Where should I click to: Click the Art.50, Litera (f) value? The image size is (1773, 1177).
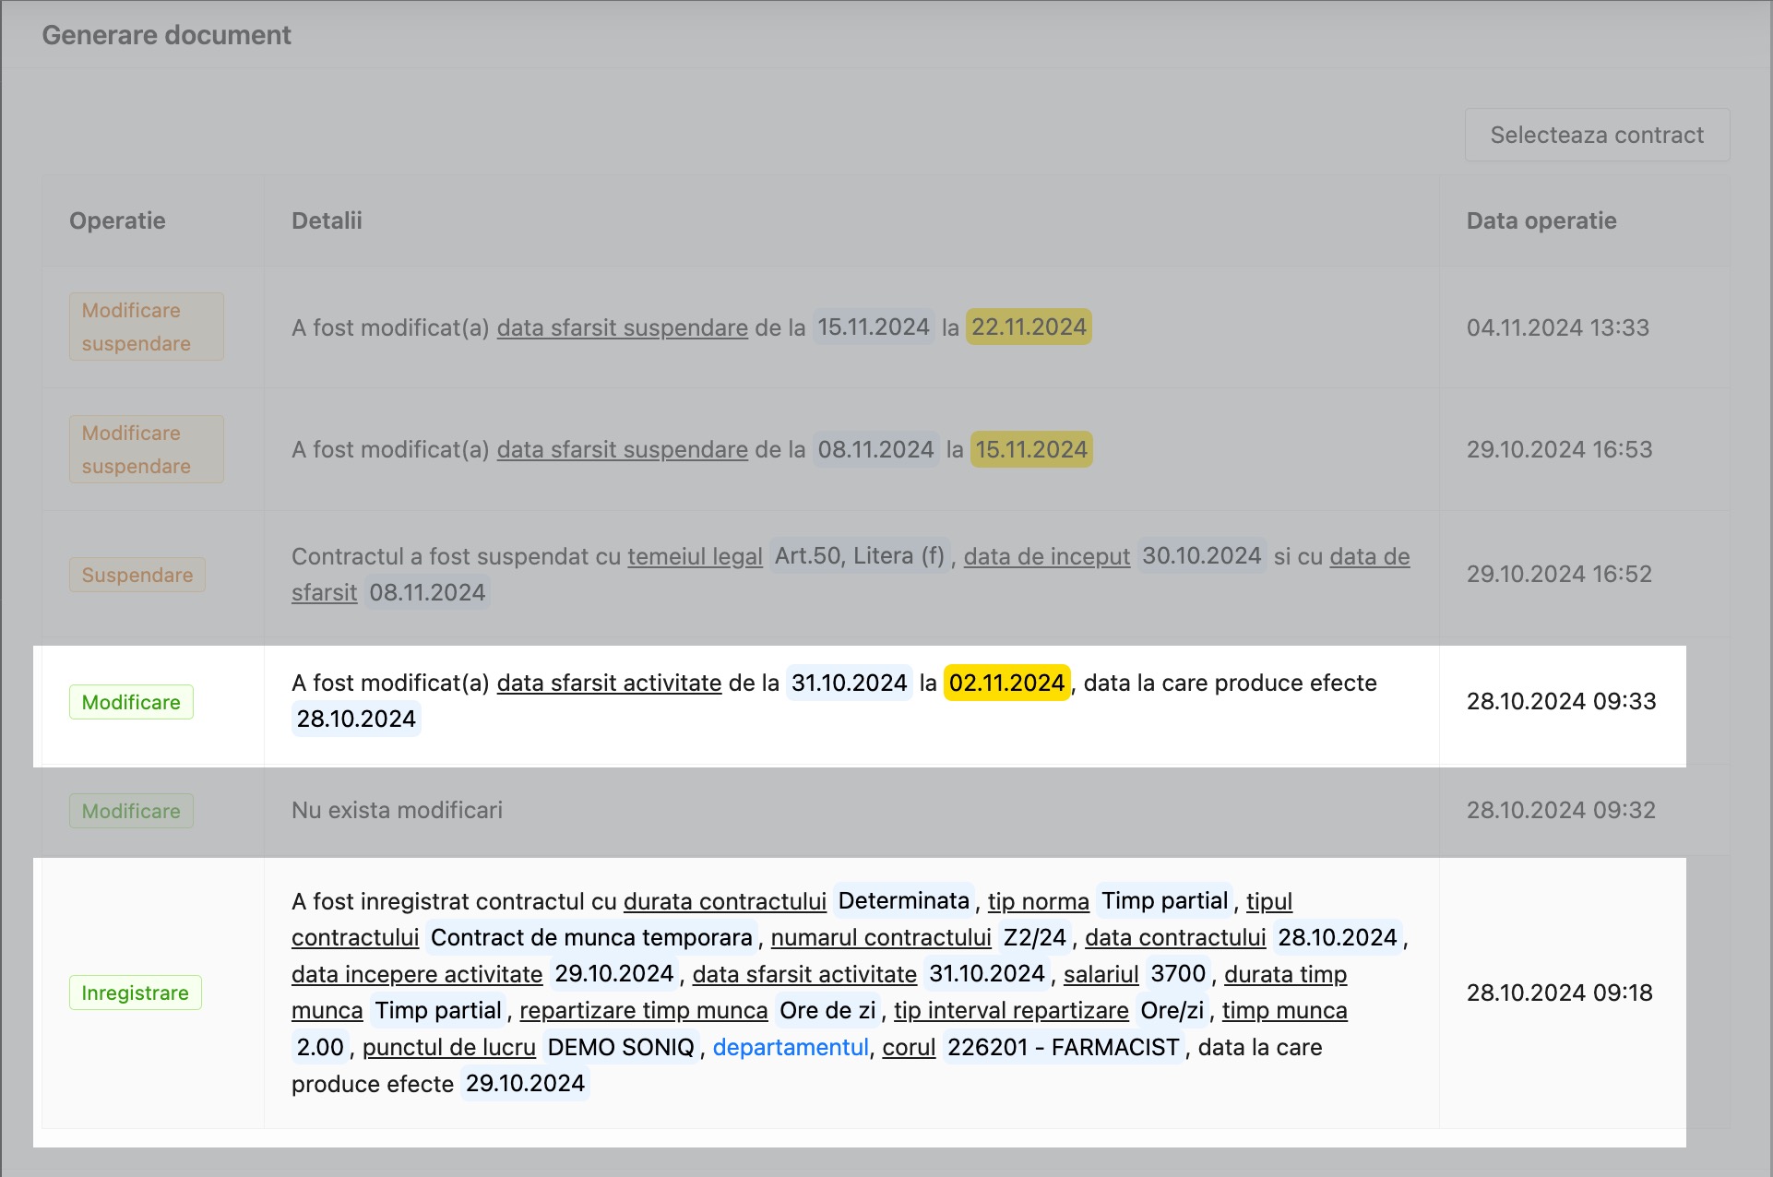point(860,555)
